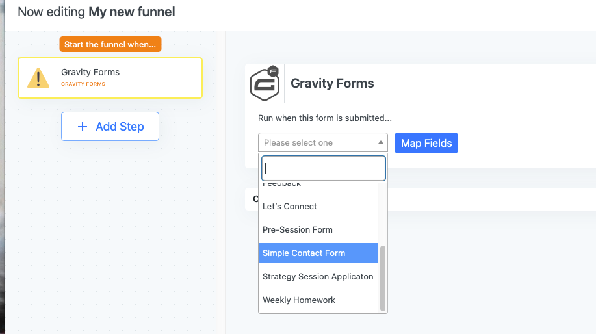Click the Gravity Forms panel heading

pos(332,83)
